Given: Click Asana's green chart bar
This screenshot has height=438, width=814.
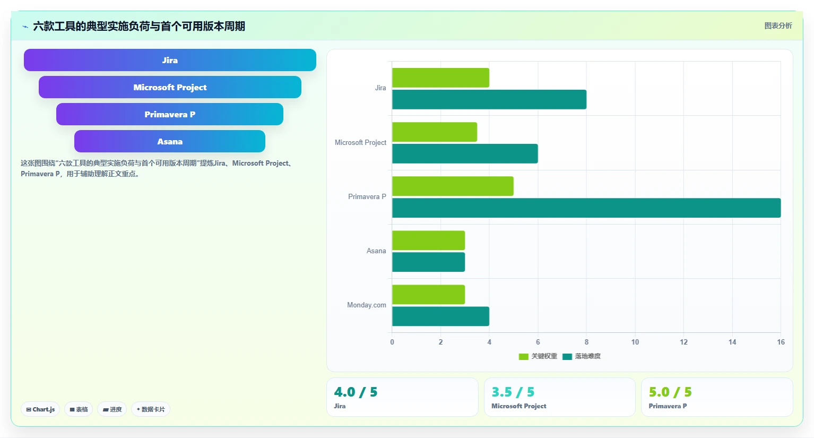Looking at the screenshot, I should (x=428, y=240).
